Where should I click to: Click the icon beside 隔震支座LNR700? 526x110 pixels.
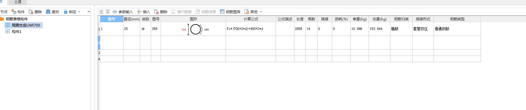point(8,25)
